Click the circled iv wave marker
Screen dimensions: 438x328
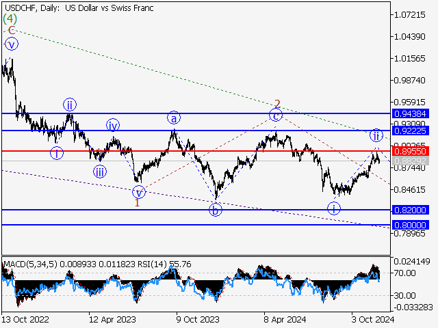tap(113, 125)
